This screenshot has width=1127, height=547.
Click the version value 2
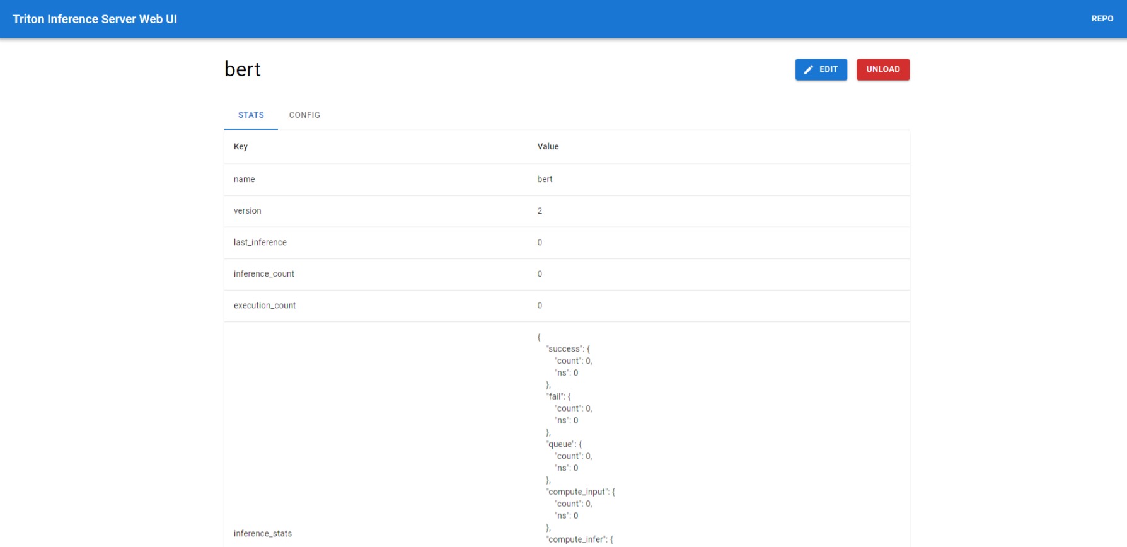(540, 210)
